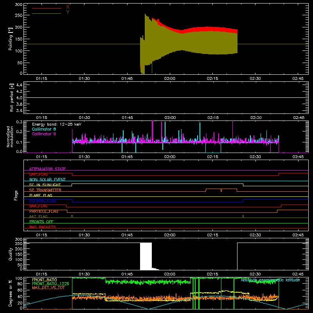Click the 4.4 tick on Roll period axis

[19, 85]
